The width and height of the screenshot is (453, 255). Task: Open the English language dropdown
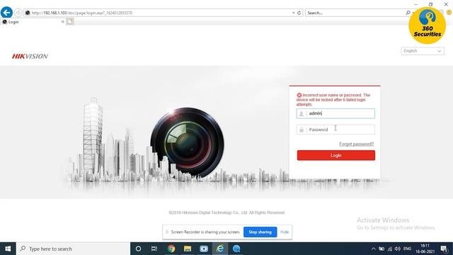click(x=423, y=51)
